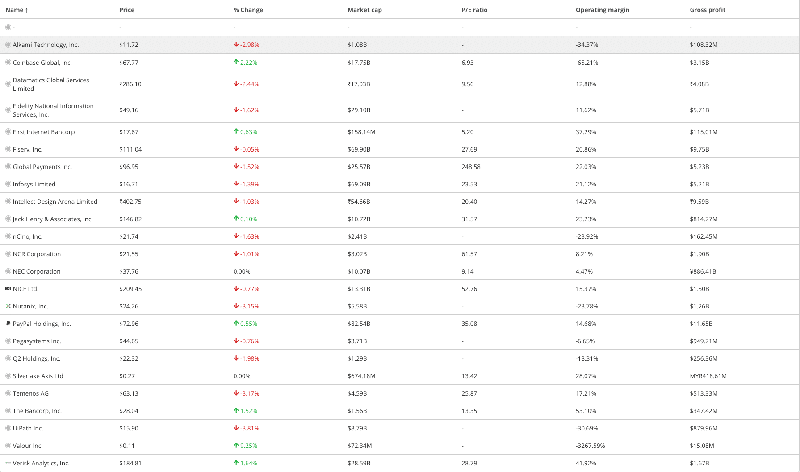
Task: Click the green up arrow for Valour Inc.
Action: 236,446
